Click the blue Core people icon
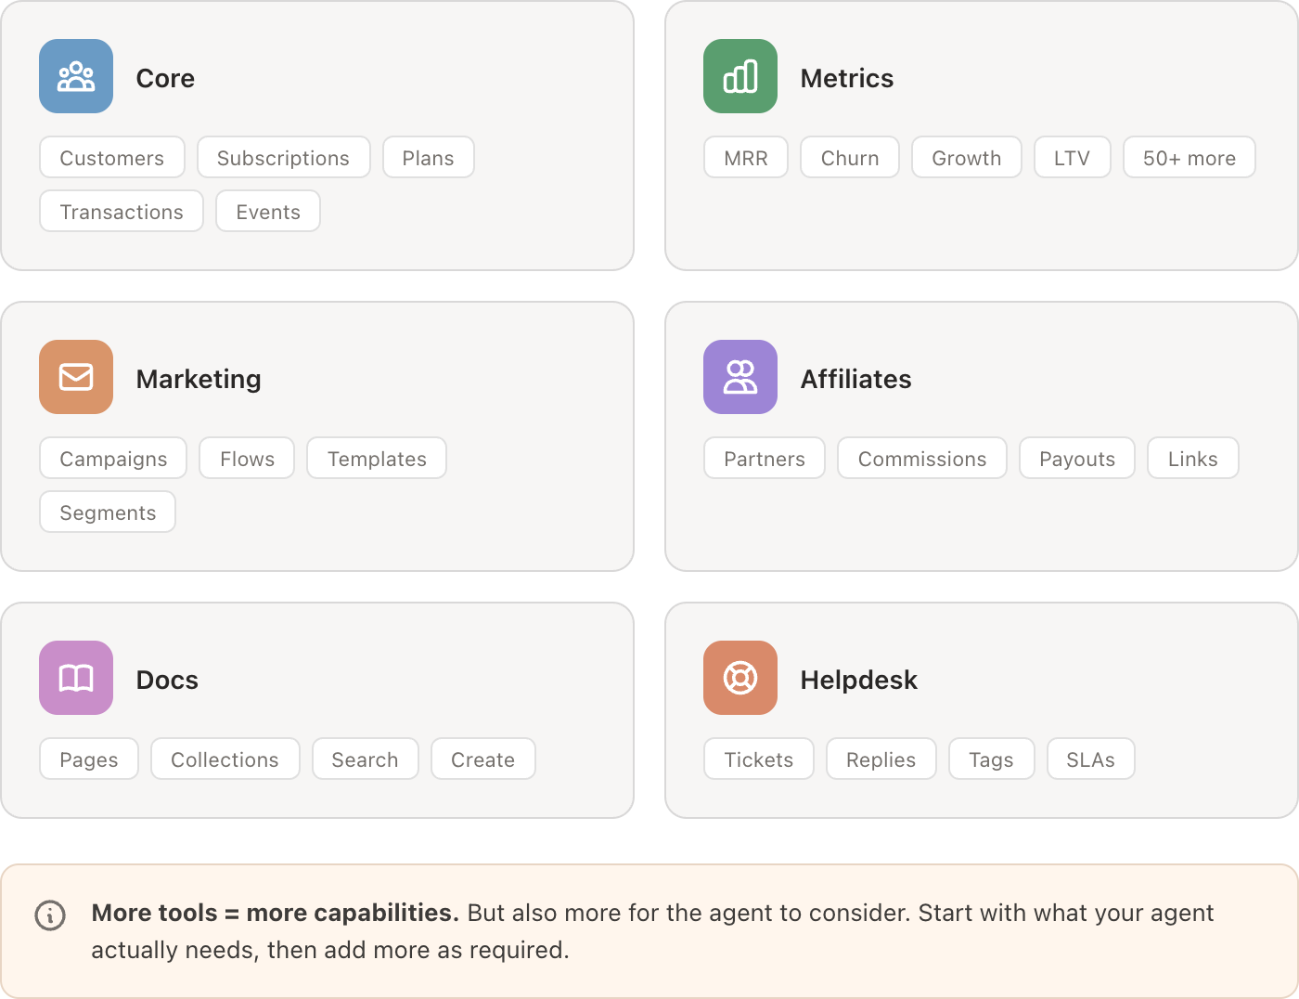 pyautogui.click(x=76, y=76)
